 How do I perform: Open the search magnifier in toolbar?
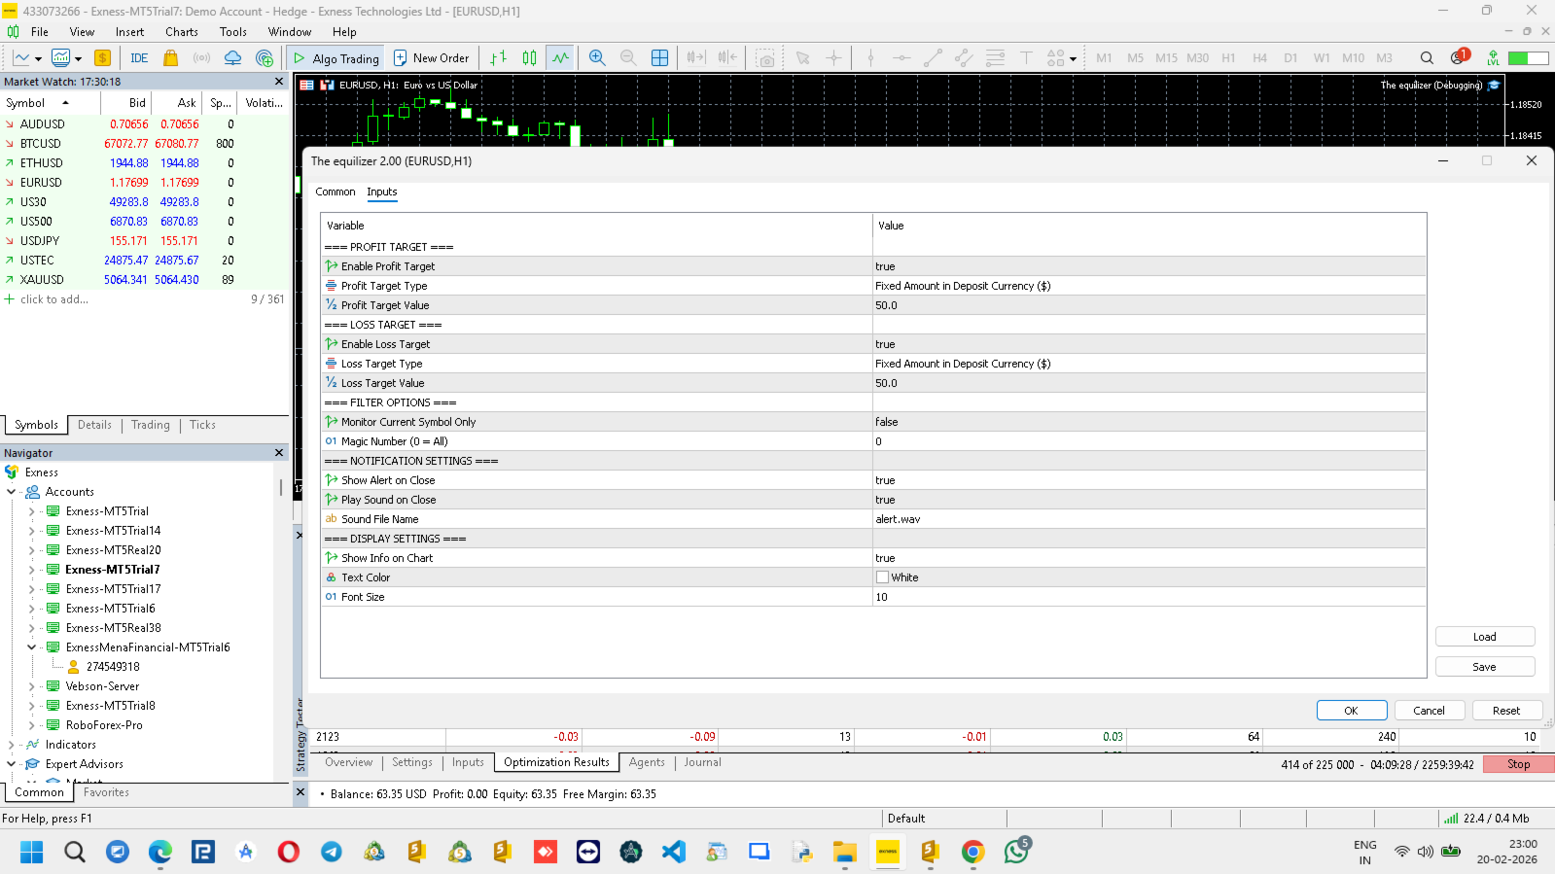(x=1427, y=58)
